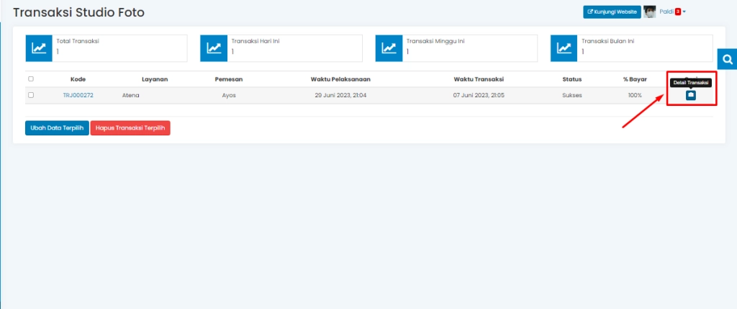The image size is (737, 309).
Task: Click the red Hapus Transaksi Terpilih button
Action: [x=130, y=127]
